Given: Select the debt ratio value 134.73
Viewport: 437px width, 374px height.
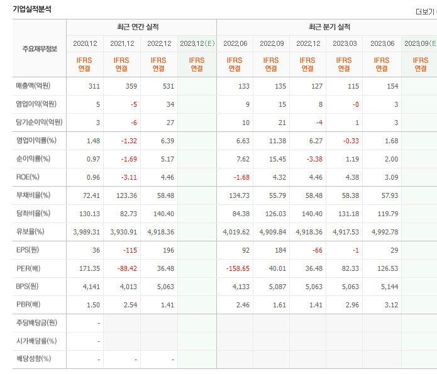Looking at the screenshot, I should click(x=239, y=195).
